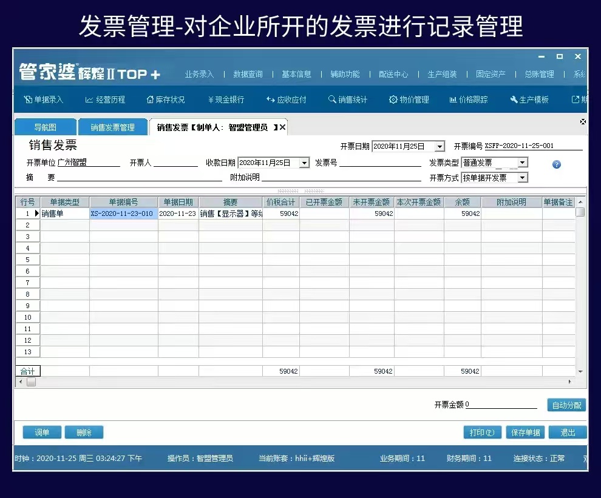Click the blue help question icon
The width and height of the screenshot is (601, 498).
click(x=557, y=165)
